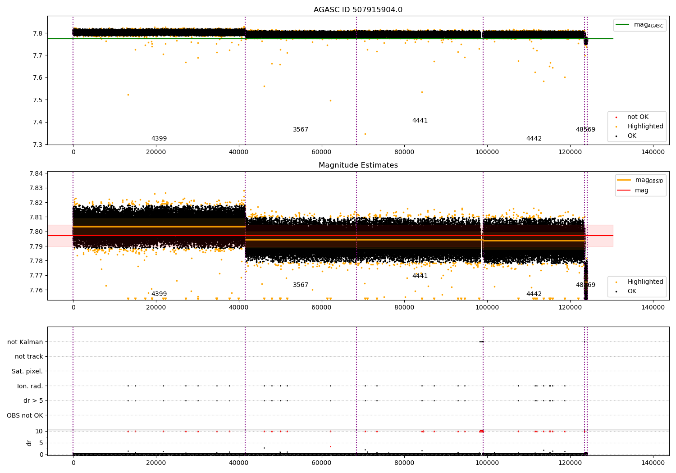Click the 'OBS not OK' row label
This screenshot has height=473, width=676.
pyautogui.click(x=25, y=415)
